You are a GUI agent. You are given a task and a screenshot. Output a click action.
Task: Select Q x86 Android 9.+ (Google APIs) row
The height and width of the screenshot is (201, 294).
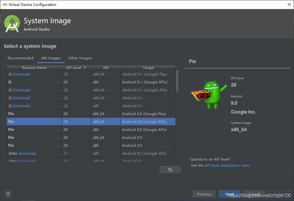coord(91,82)
